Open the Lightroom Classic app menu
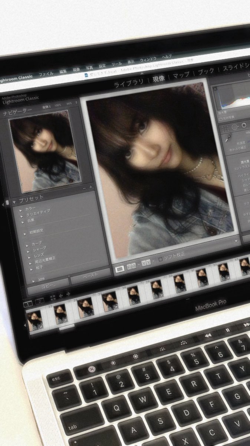This screenshot has width=250, height=446. click(16, 78)
